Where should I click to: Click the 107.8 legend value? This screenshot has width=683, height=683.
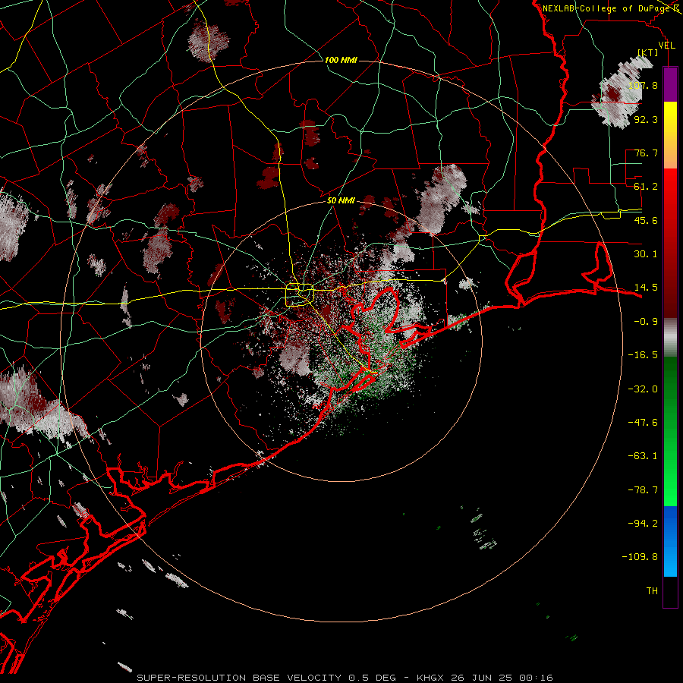(x=643, y=85)
